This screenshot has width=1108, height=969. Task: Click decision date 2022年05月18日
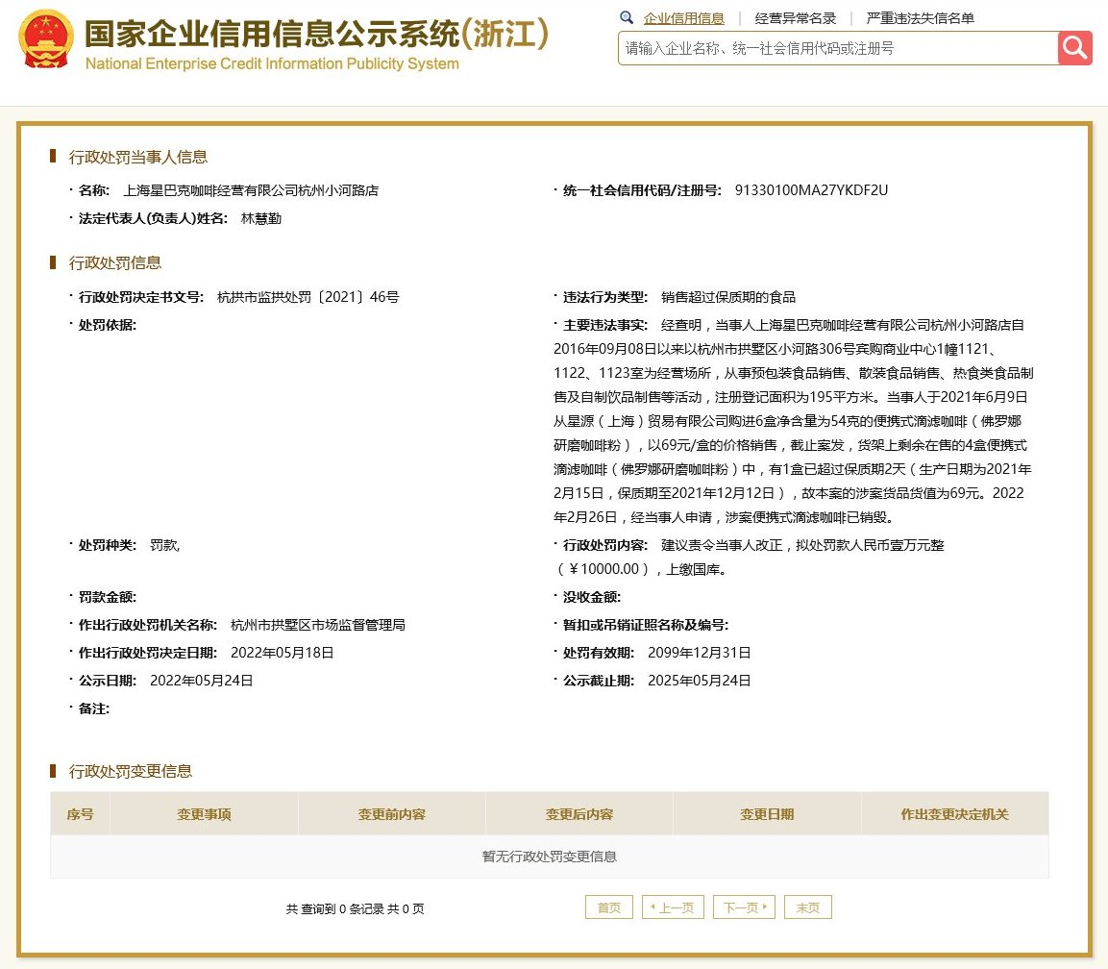click(x=282, y=653)
